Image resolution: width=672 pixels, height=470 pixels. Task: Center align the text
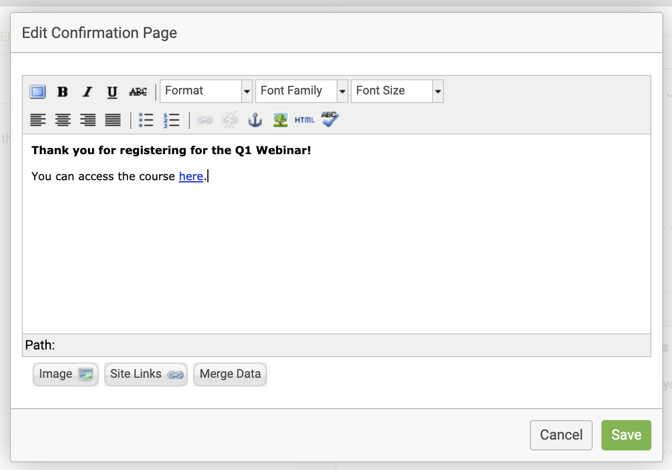coord(62,120)
